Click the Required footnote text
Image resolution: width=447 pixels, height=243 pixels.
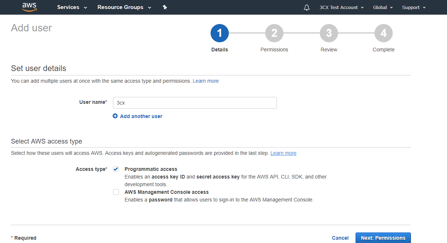point(24,238)
